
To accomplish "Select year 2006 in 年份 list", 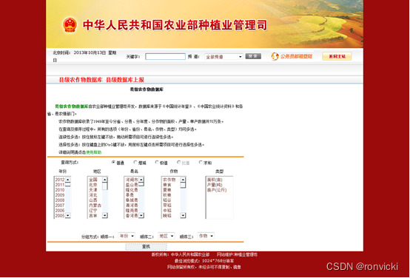I will click(x=60, y=211).
